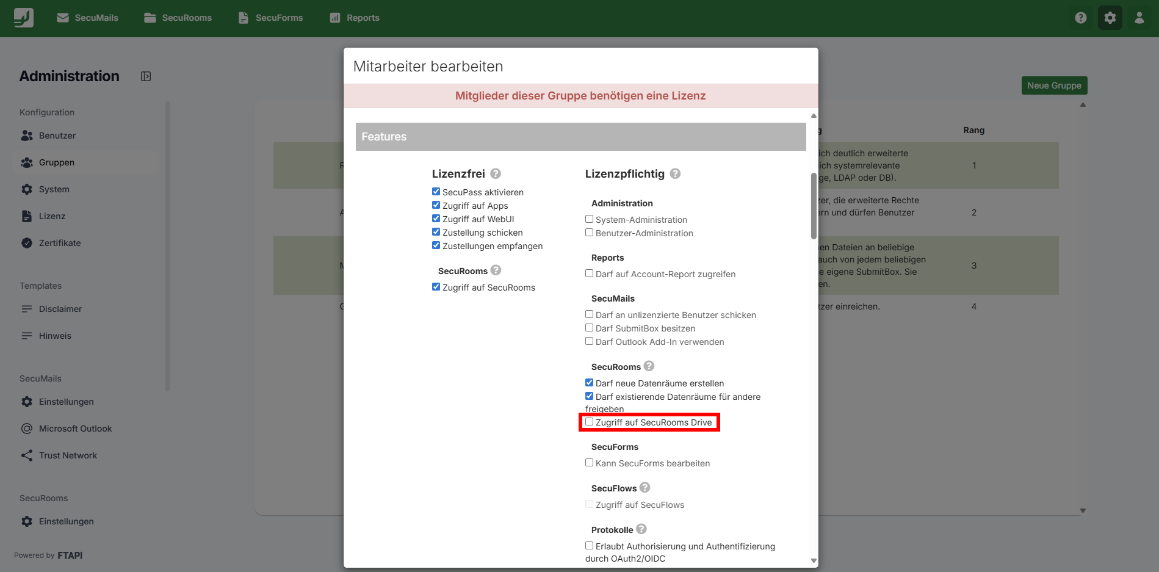Screen dimensions: 1159x572
Task: Open the SecuRooms tab in top navigation
Action: (178, 18)
